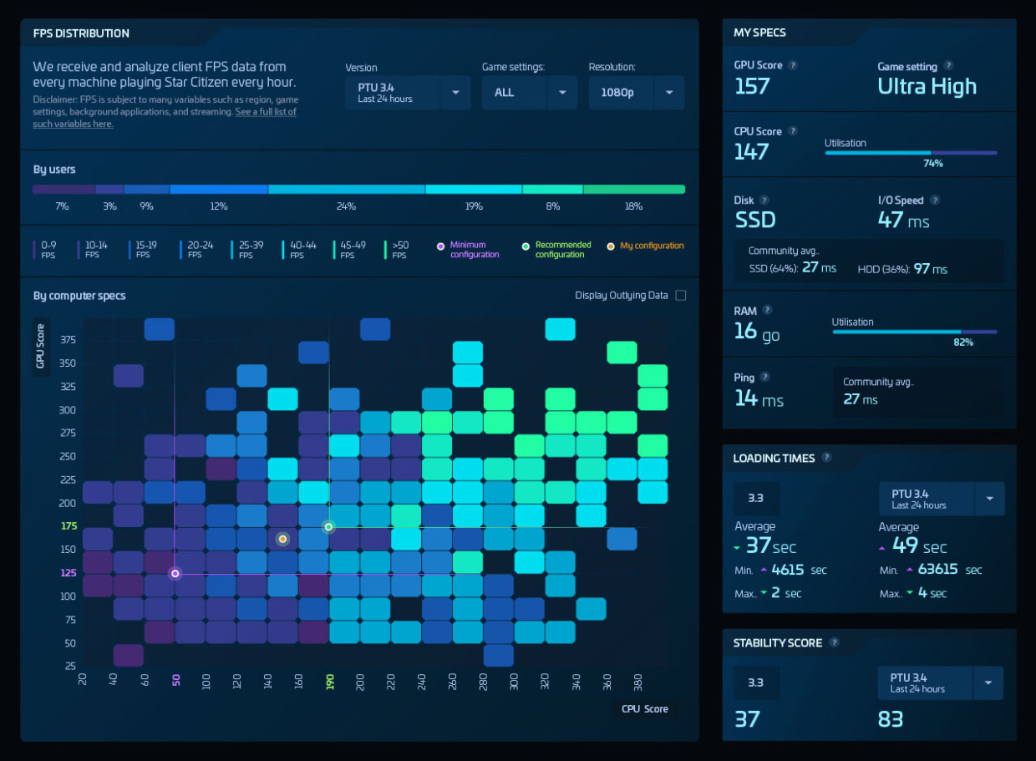The width and height of the screenshot is (1036, 761).
Task: Open the full list of variables link
Action: click(165, 118)
